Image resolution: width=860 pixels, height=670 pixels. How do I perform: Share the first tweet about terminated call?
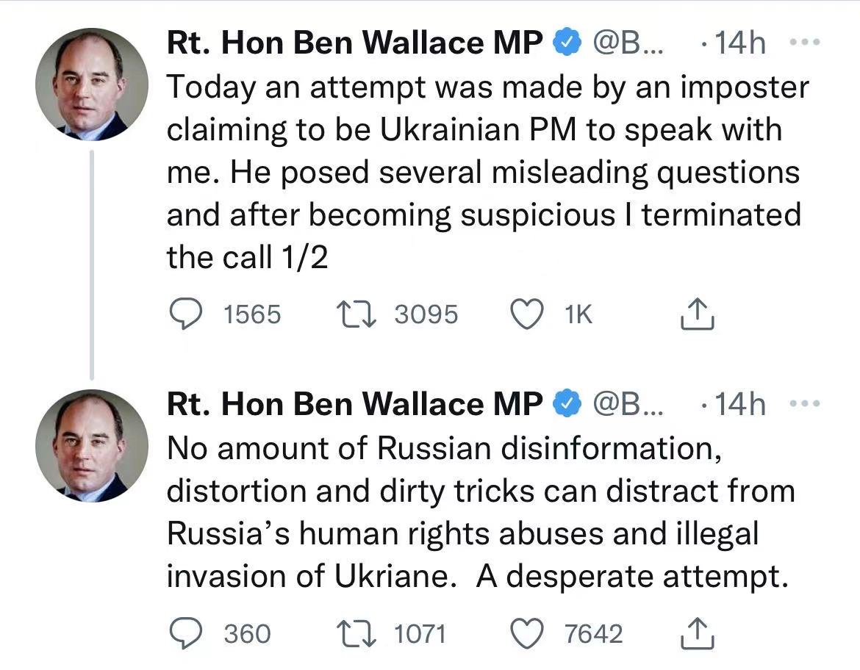pos(697,315)
